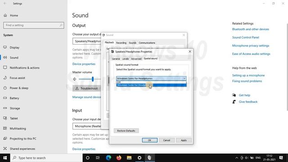Screen dimensions: 288x162
Task: Adjust the Master volume slider
Action: click(93, 79)
